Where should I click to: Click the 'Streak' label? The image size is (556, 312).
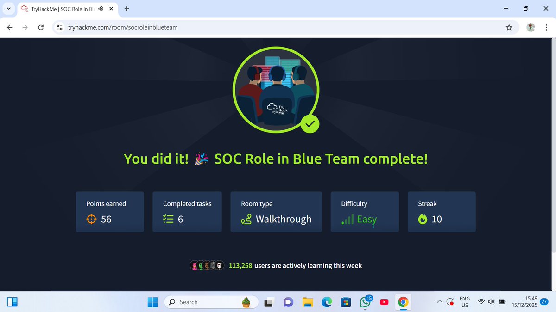pyautogui.click(x=427, y=203)
